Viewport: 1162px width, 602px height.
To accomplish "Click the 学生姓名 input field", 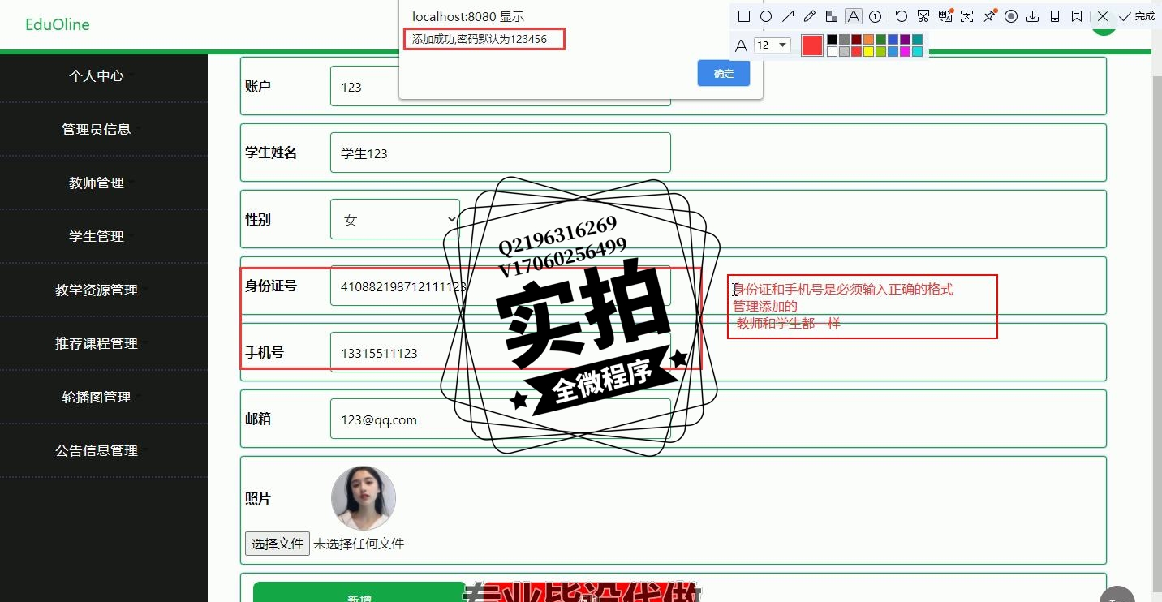I will 501,153.
